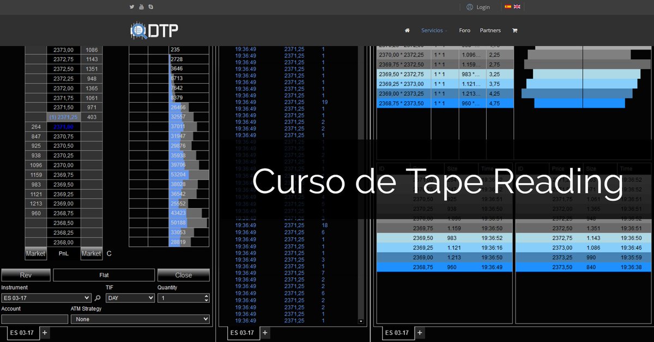Click the blue 2371,00 last price cell
Viewport: 654px width, 342px height.
[64, 127]
